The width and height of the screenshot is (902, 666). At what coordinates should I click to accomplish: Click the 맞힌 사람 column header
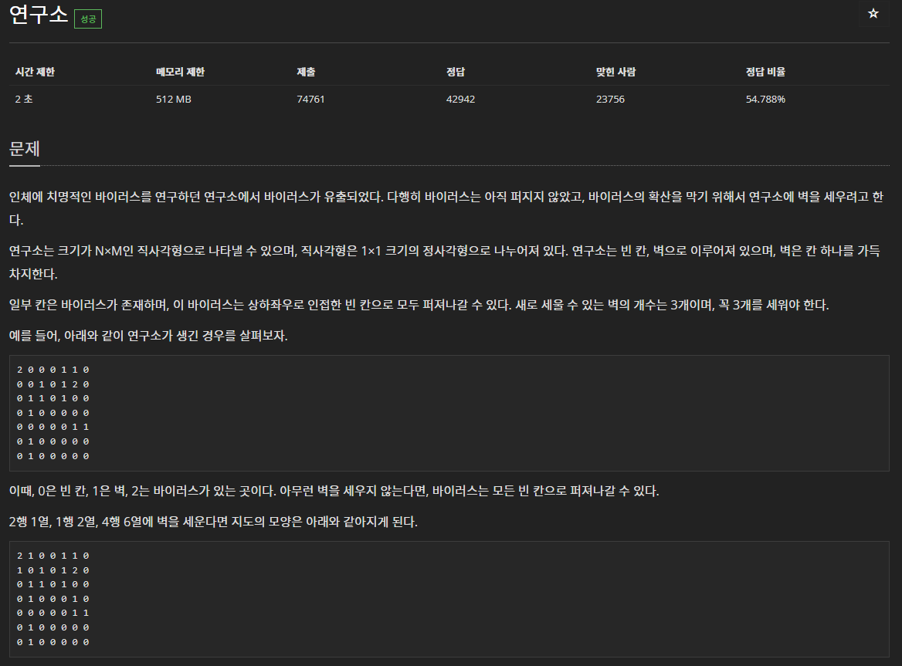616,72
